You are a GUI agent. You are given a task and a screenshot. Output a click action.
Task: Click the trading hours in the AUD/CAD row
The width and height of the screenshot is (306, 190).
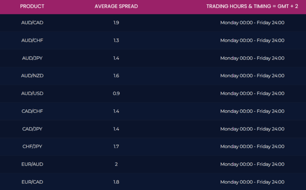coord(252,23)
